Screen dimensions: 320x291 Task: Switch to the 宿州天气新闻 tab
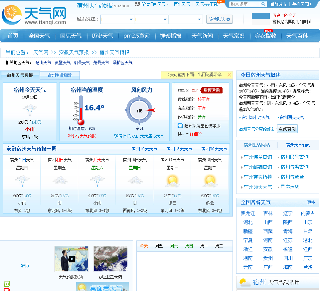298,145
